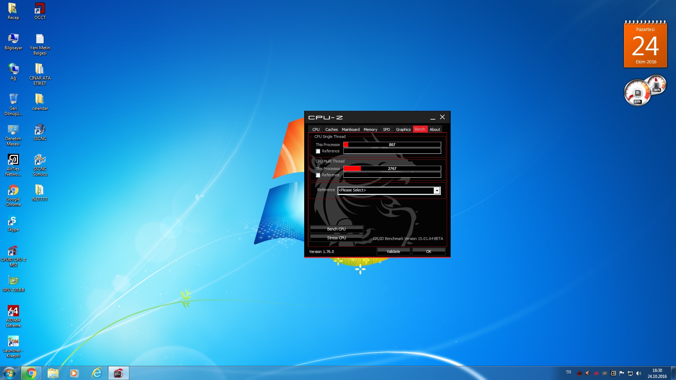Click the Show desktop strip
Screen dimensions: 676x380
coord(673,373)
